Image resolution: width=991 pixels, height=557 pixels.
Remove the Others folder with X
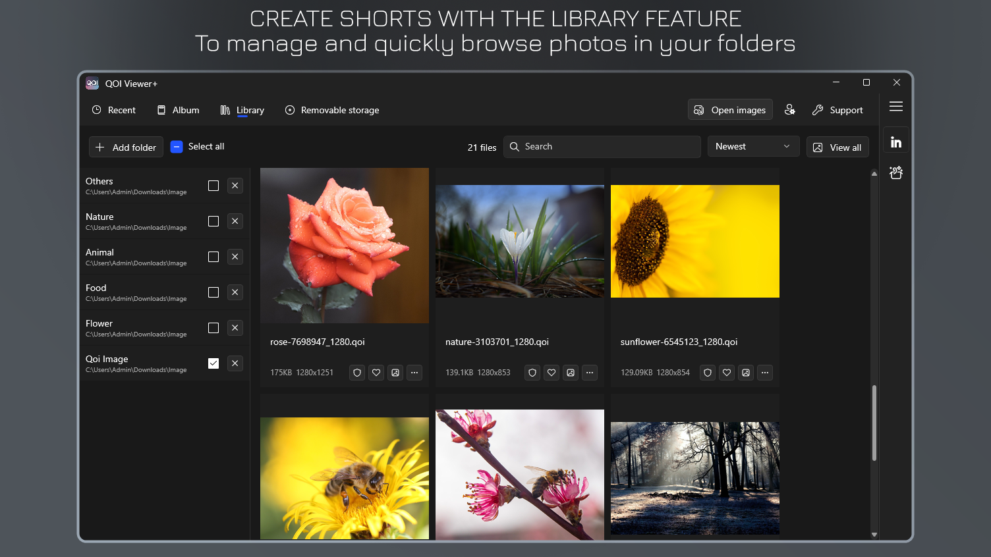coord(235,186)
